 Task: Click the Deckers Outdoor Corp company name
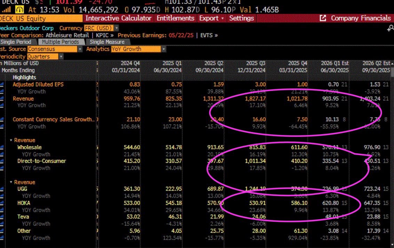pyautogui.click(x=27, y=28)
